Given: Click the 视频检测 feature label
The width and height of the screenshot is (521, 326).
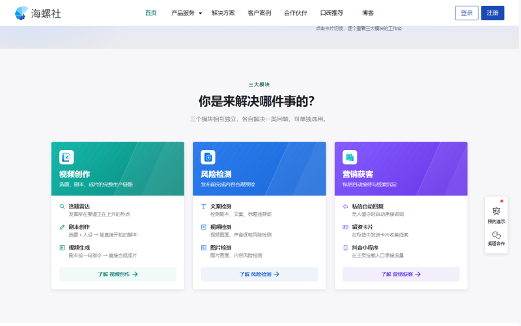Looking at the screenshot, I should tap(221, 227).
